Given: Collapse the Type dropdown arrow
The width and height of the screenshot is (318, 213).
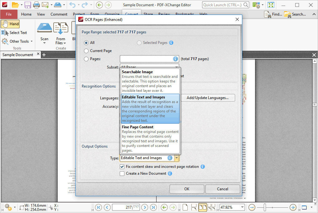Looking at the screenshot, I should click(x=177, y=158).
